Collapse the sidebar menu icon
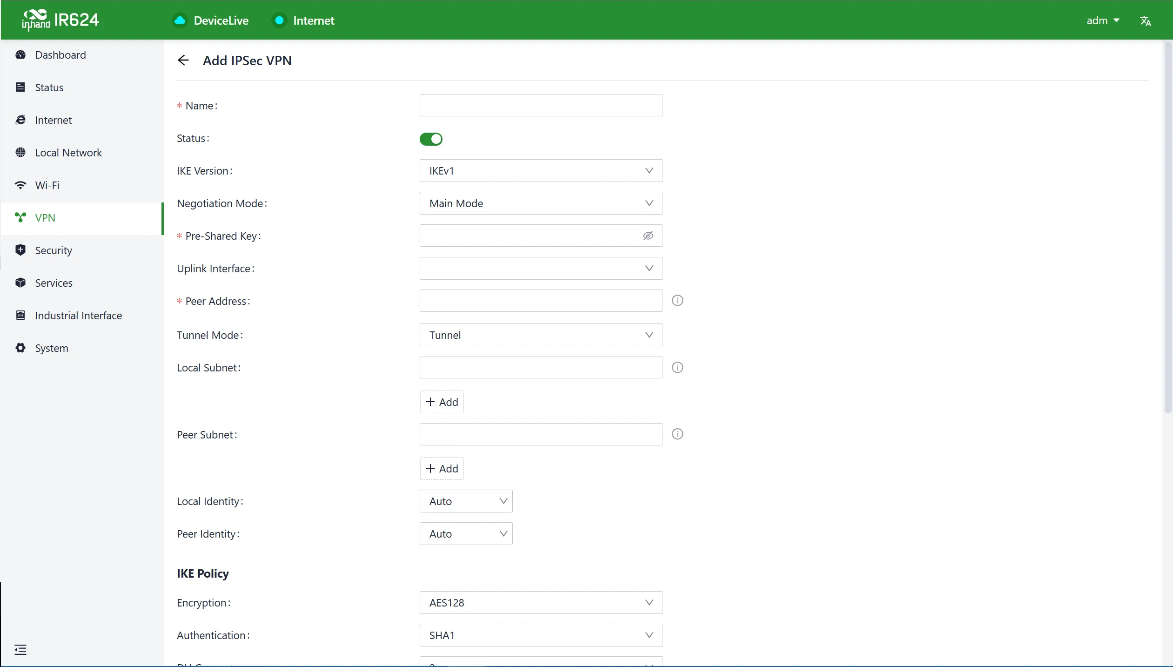Image resolution: width=1173 pixels, height=667 pixels. pyautogui.click(x=20, y=650)
